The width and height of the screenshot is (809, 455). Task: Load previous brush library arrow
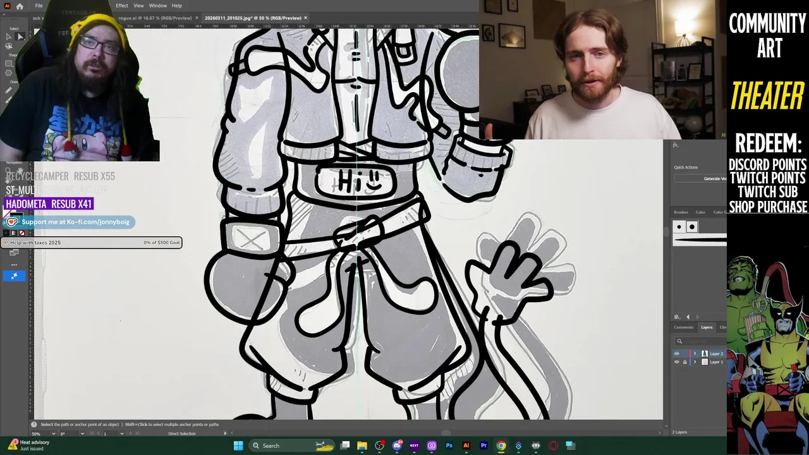click(688, 317)
